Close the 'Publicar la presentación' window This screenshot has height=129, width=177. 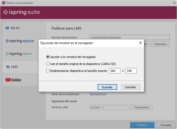[x=174, y=3]
